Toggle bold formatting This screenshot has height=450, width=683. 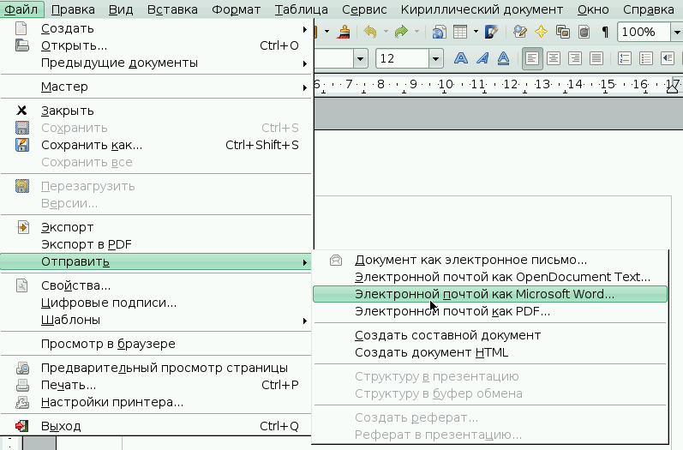click(x=461, y=58)
